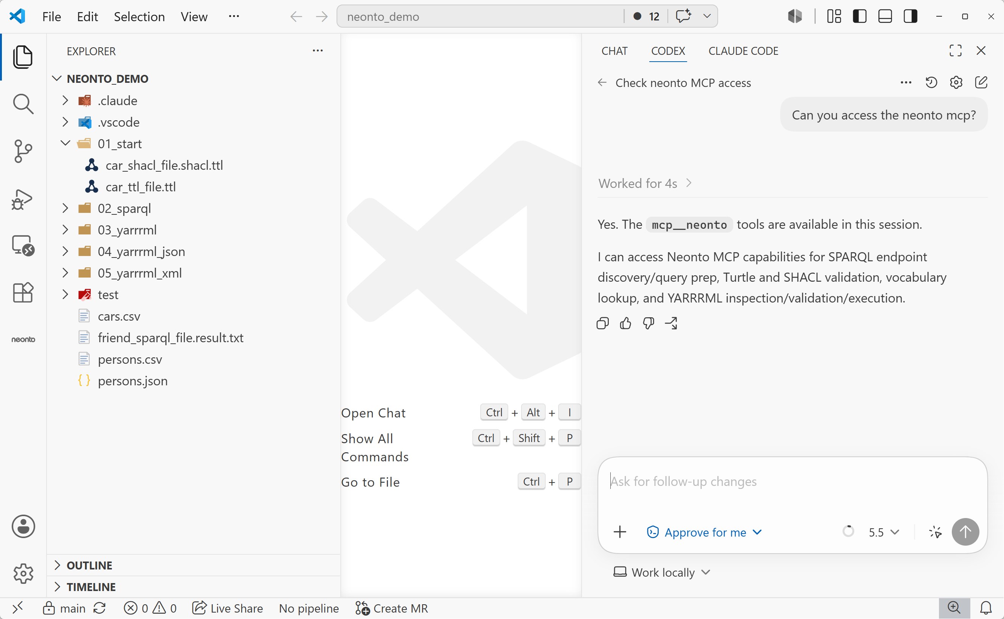Give thumbs down to the response
Screen dimensions: 1004x619
pyautogui.click(x=648, y=323)
